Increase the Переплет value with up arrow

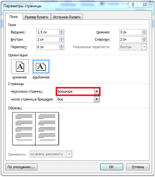61,46
